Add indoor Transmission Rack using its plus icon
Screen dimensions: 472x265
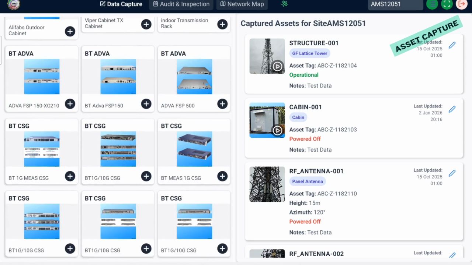point(222,24)
